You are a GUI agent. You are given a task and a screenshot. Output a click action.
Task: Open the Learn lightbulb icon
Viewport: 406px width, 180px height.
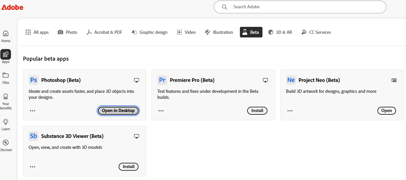(6, 121)
